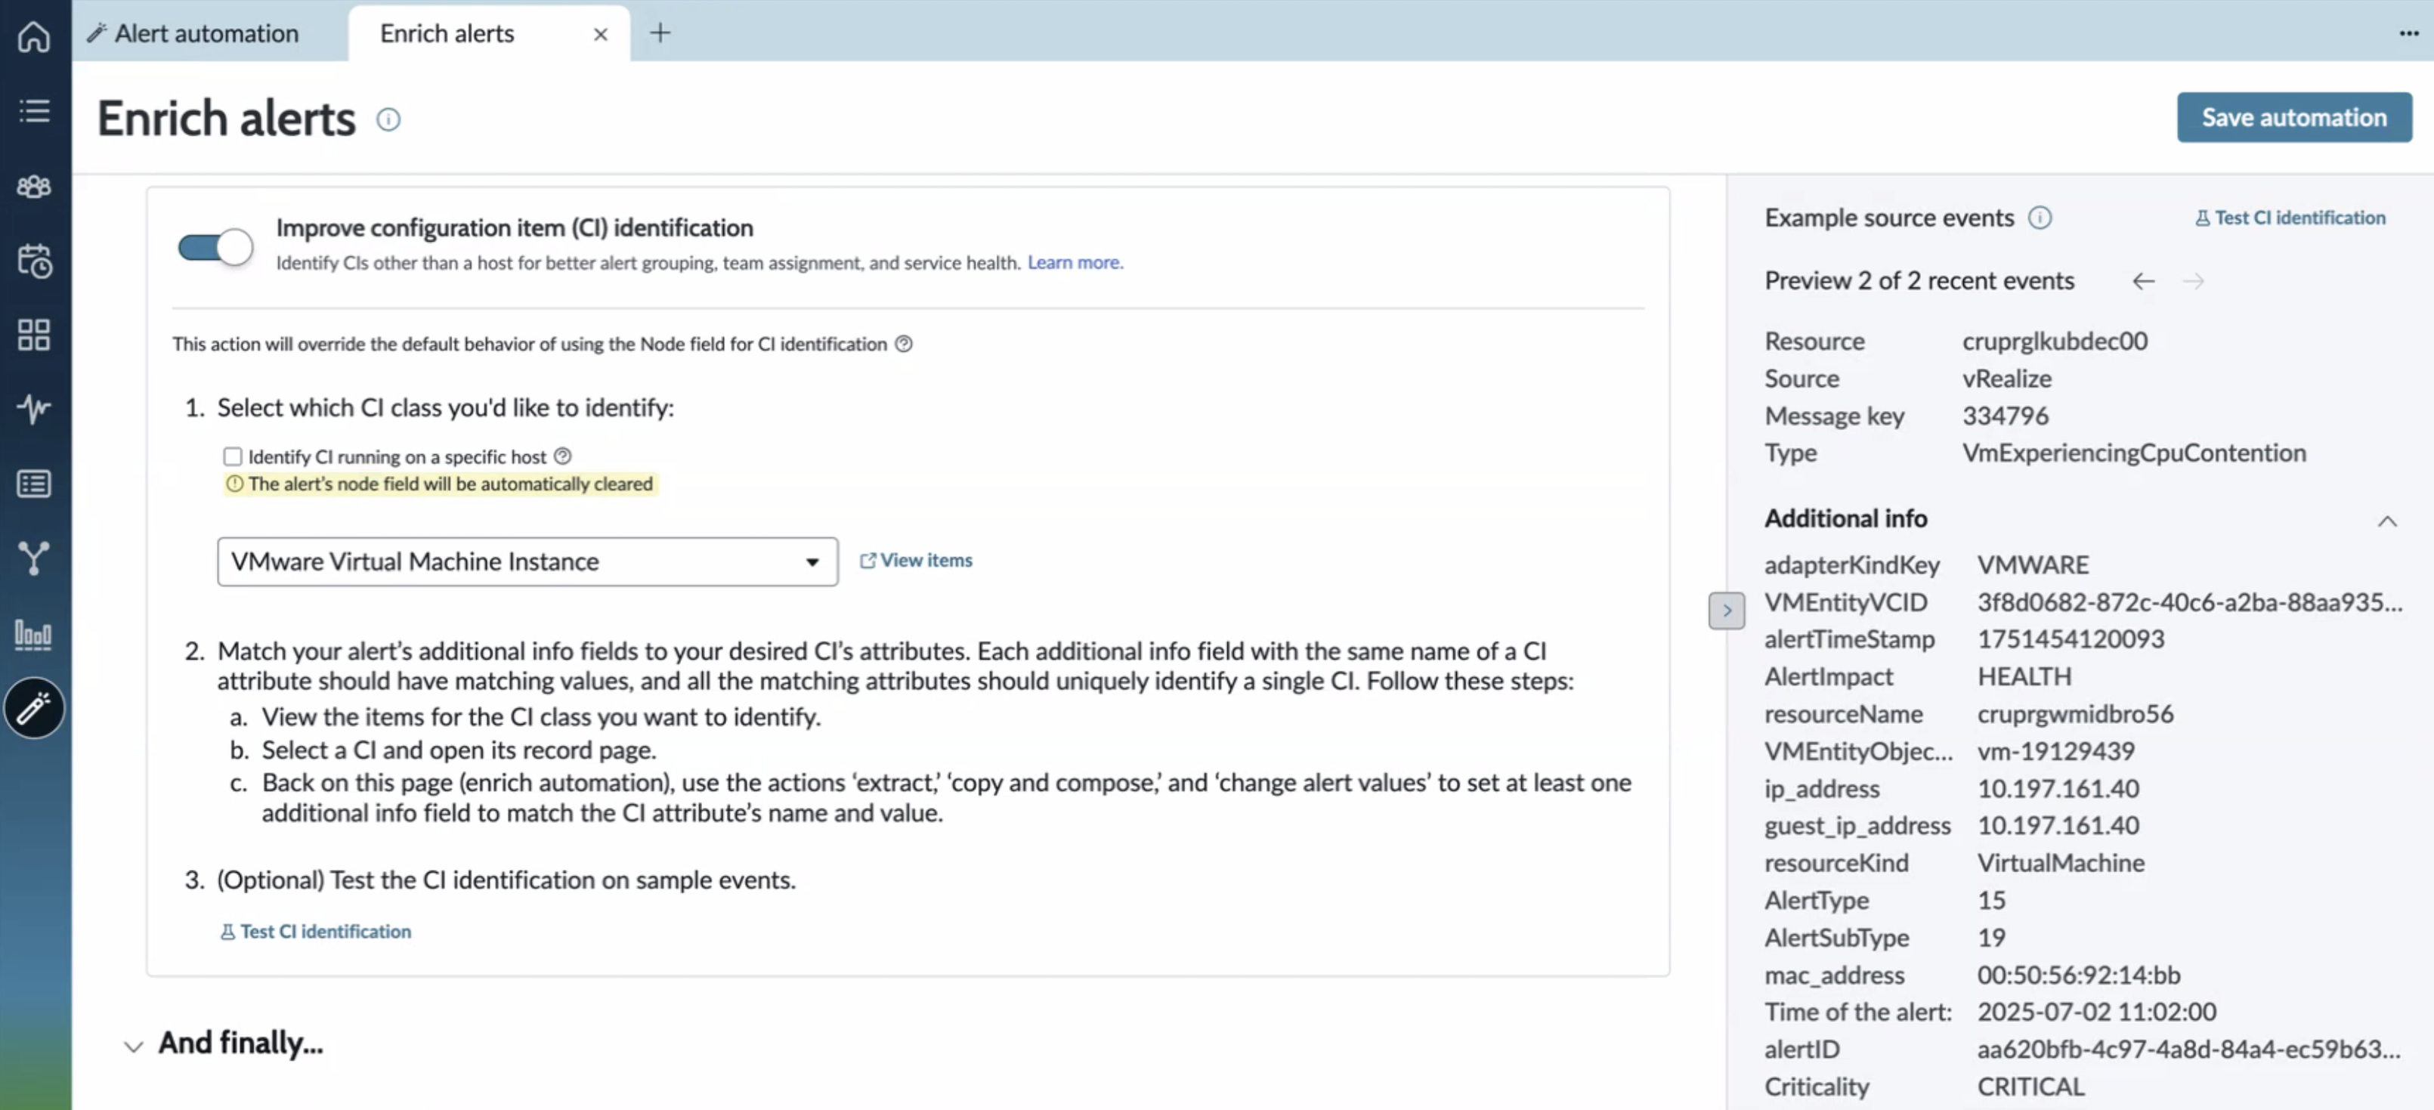Check Identify CI running on specific host

tap(233, 456)
